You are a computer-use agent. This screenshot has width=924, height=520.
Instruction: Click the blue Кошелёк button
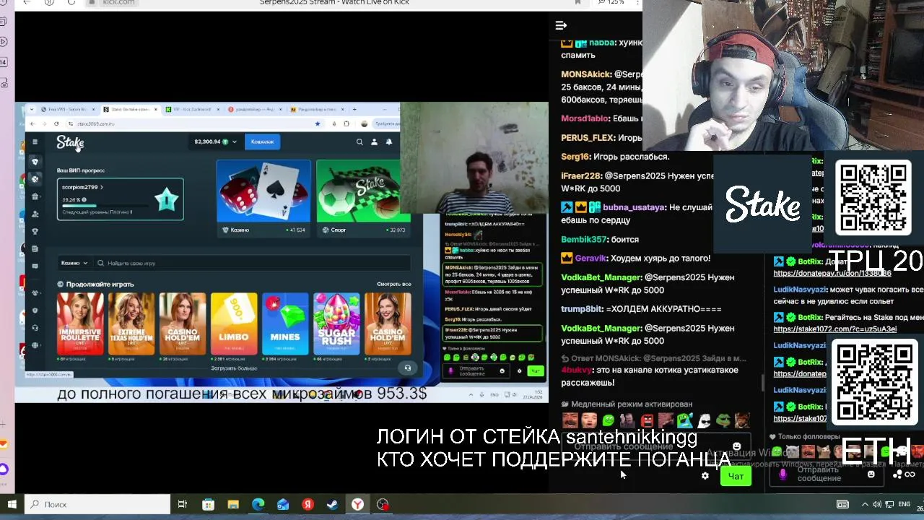coord(262,142)
